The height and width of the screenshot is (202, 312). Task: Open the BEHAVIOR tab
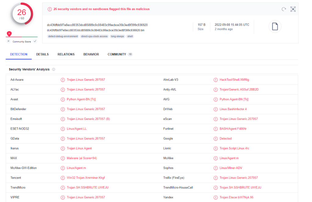pyautogui.click(x=91, y=54)
